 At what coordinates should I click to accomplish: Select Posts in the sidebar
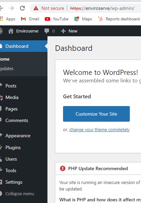[11, 86]
